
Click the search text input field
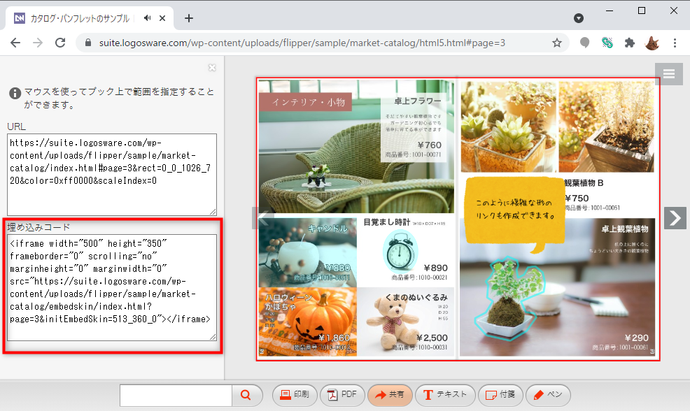(x=176, y=395)
